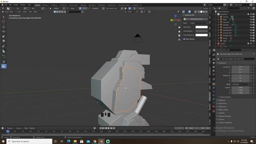
Task: Click the outliner filter funnel icon
Action: pos(248,8)
